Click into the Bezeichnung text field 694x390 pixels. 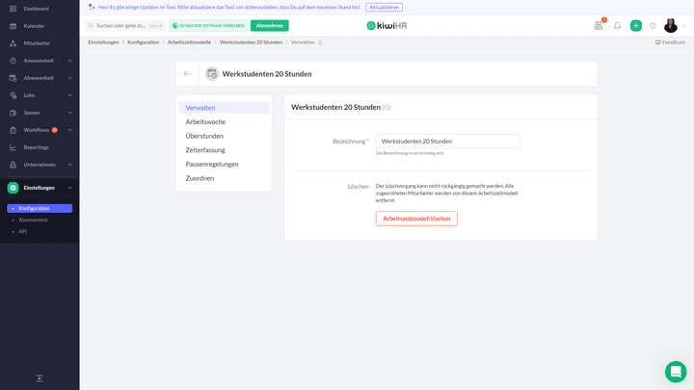(x=447, y=142)
